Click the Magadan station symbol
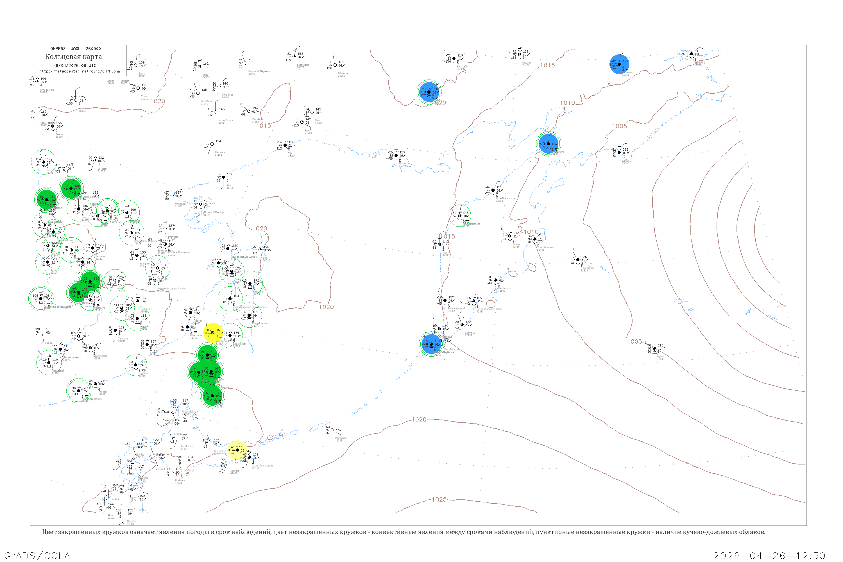Image resolution: width=843 pixels, height=562 pixels. pyautogui.click(x=396, y=156)
